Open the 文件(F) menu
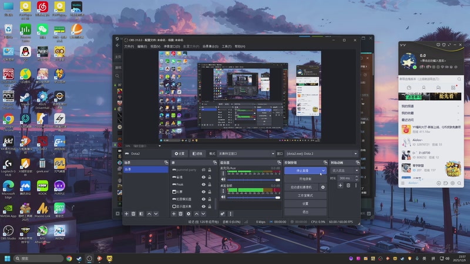The height and width of the screenshot is (264, 470). coord(129,46)
